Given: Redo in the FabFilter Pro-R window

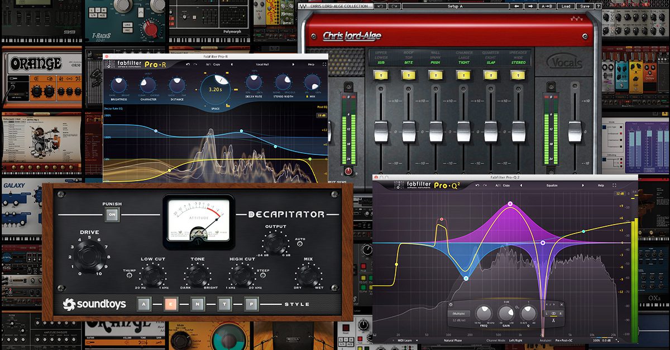Looking at the screenshot, I should pos(195,64).
